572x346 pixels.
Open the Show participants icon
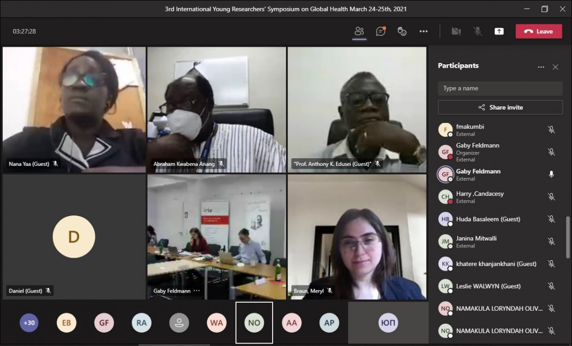(359, 31)
